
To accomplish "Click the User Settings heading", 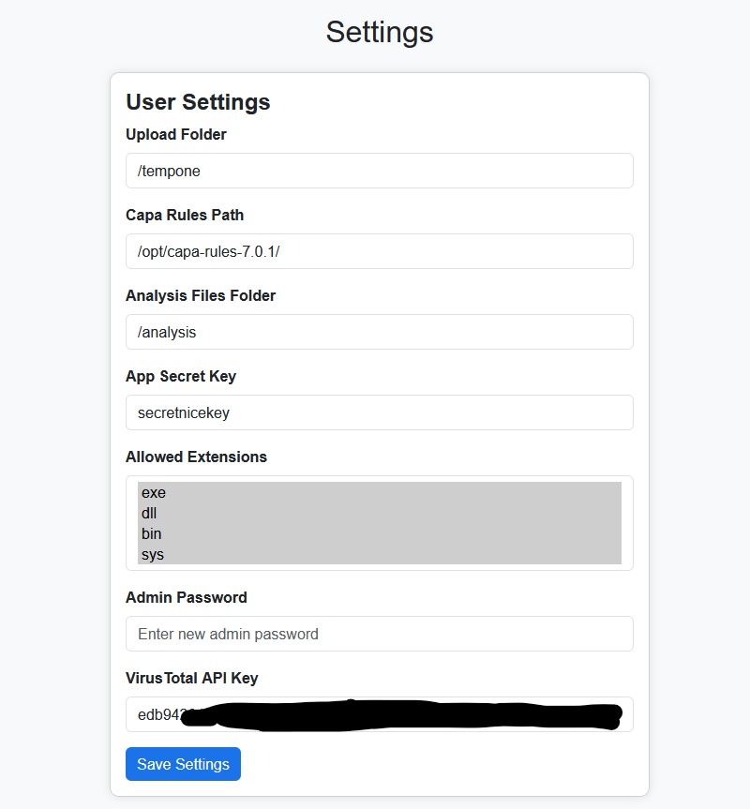I will pos(198,102).
